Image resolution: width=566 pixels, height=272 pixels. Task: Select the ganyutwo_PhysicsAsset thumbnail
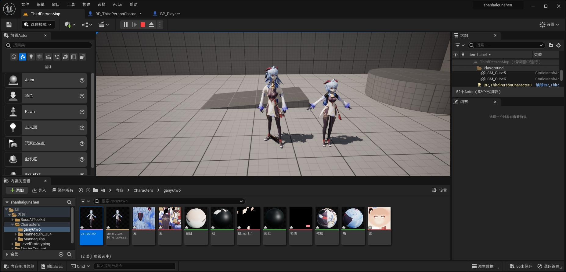pyautogui.click(x=117, y=226)
